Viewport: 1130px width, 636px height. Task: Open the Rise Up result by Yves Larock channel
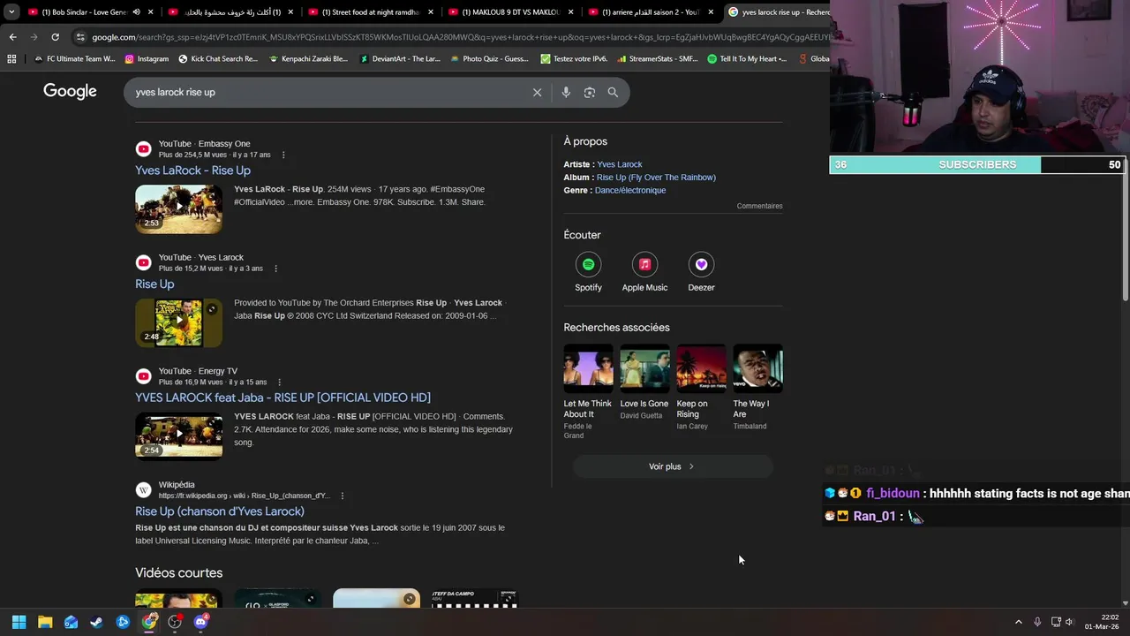154,284
